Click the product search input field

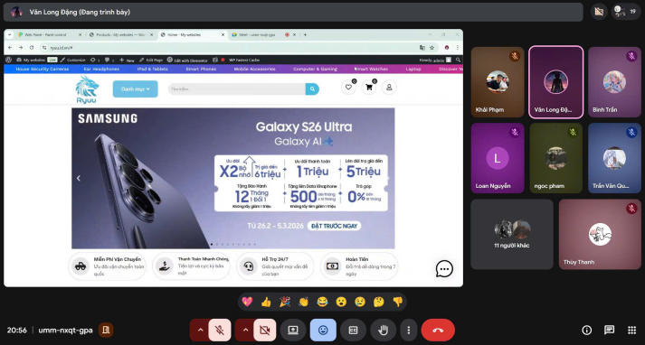tap(236, 89)
